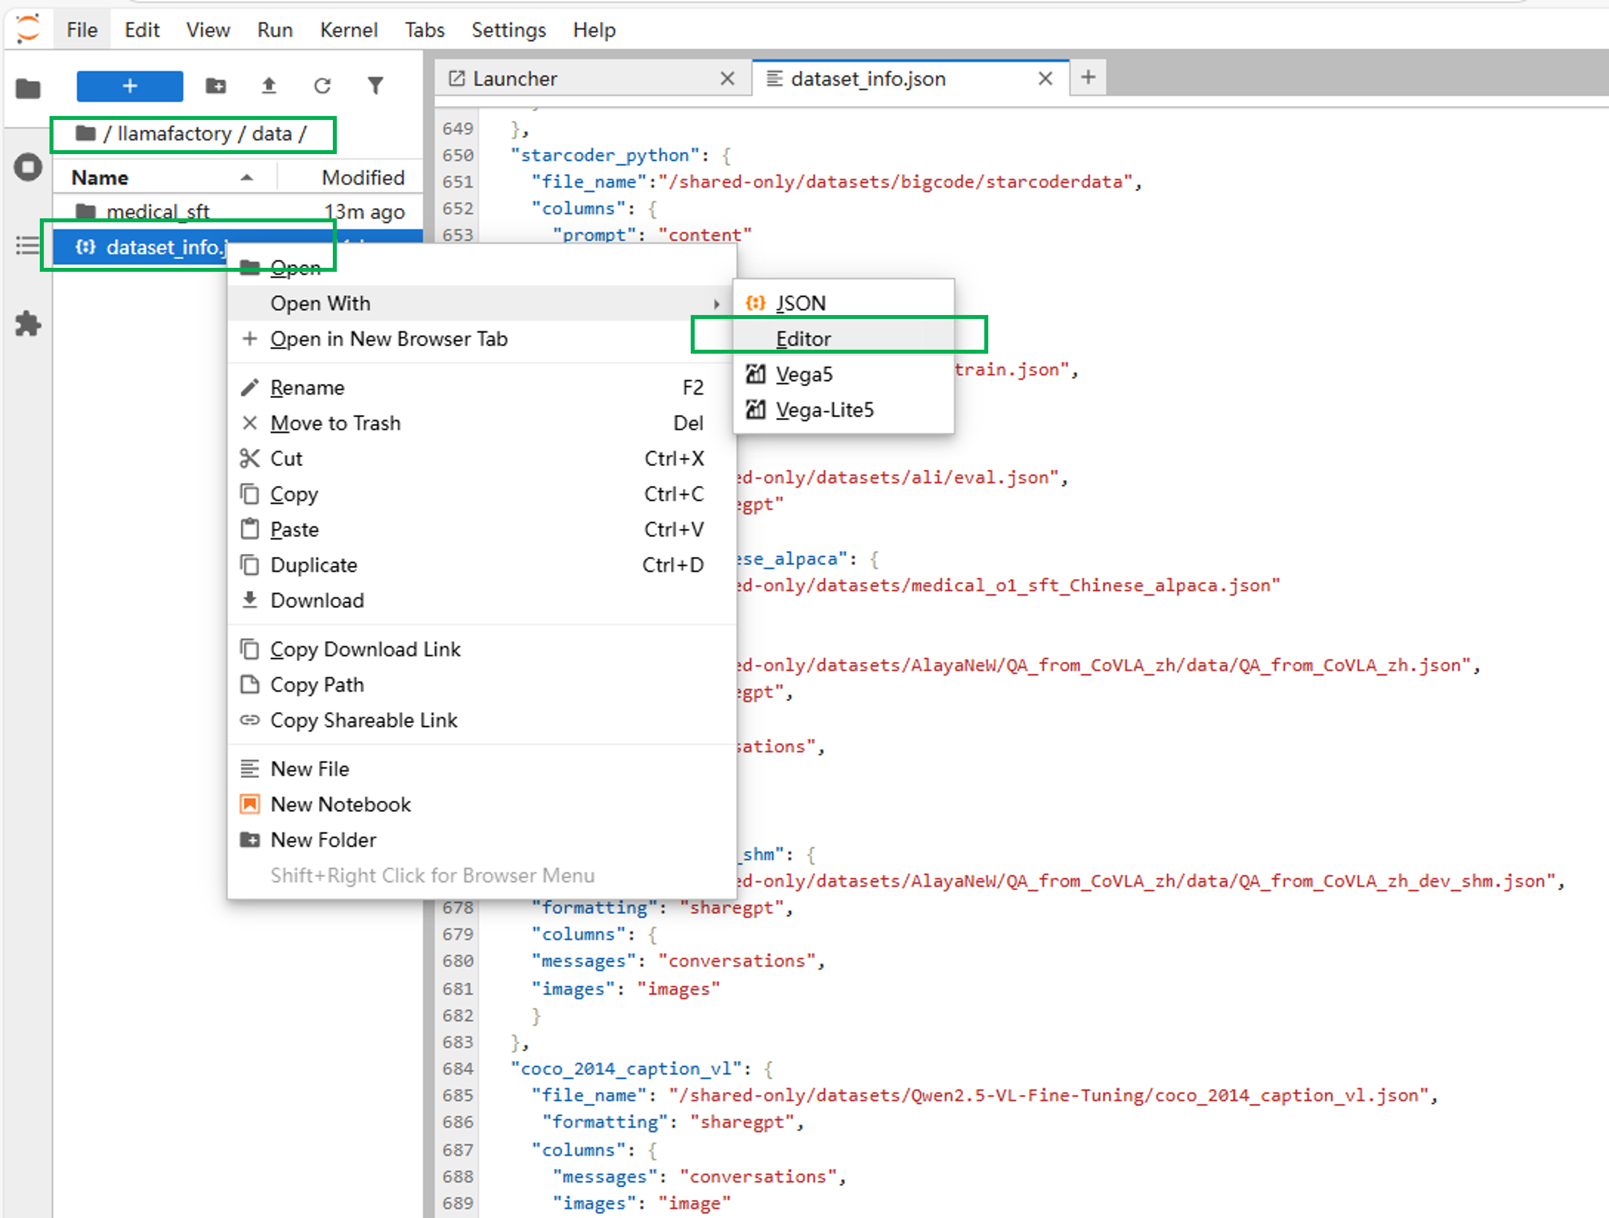Image resolution: width=1609 pixels, height=1218 pixels.
Task: Open the running terminals and kernels panel
Action: 28,167
